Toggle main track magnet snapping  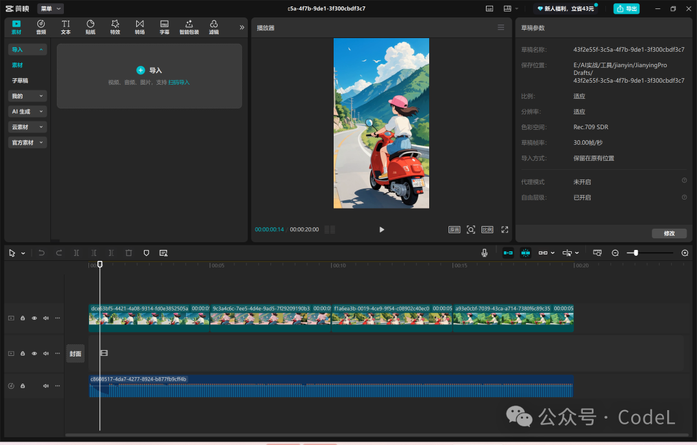point(508,253)
